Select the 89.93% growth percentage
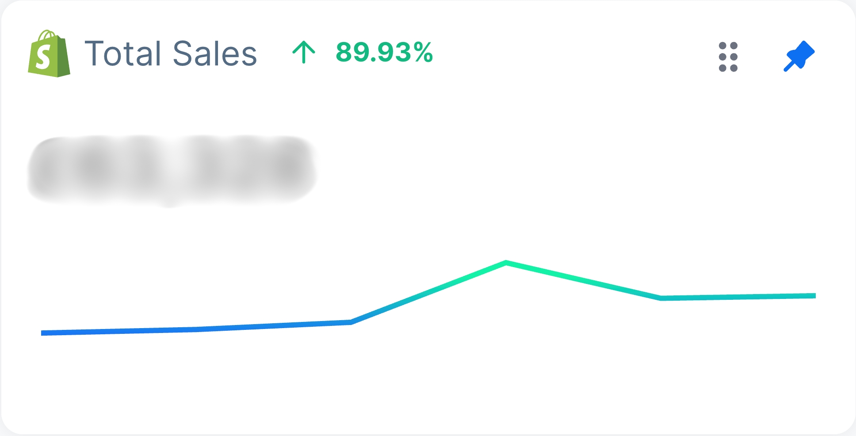Screen dimensions: 856x436 point(384,52)
